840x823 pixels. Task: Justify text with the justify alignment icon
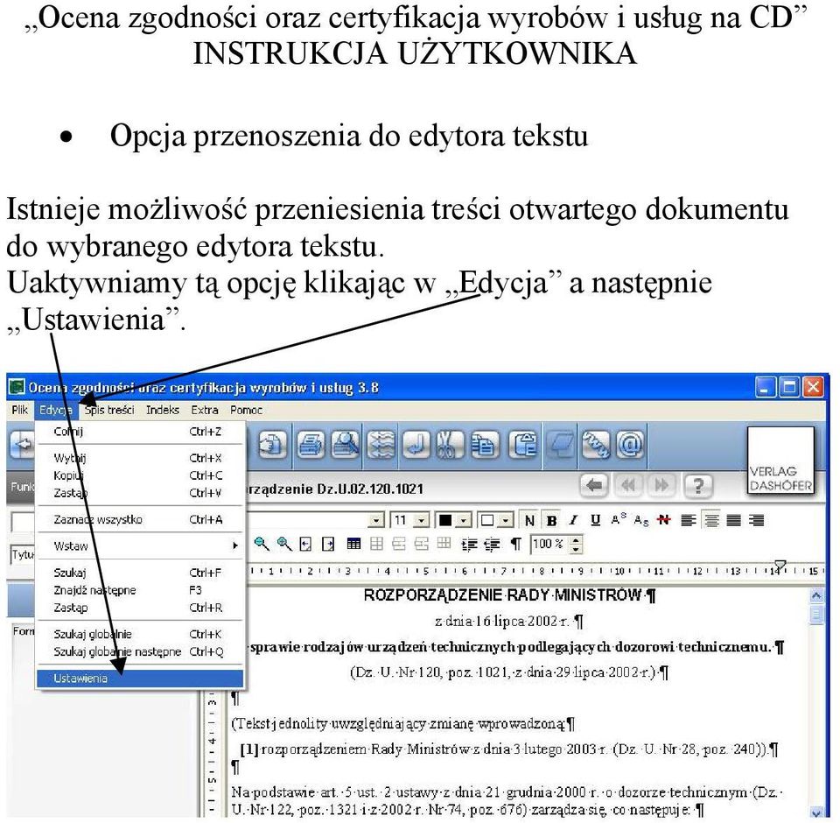733,520
